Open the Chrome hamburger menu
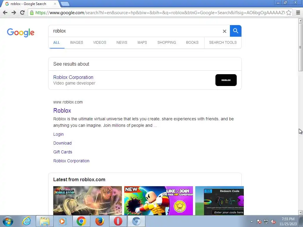 [298, 13]
